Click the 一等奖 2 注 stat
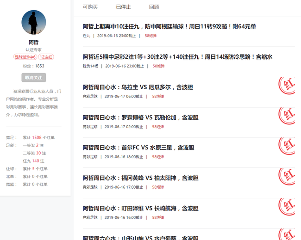301x240 pixels. tap(33, 145)
